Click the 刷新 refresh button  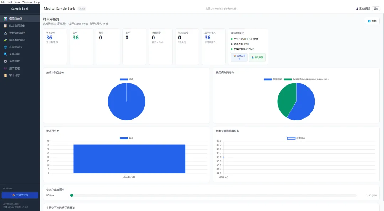(372, 21)
